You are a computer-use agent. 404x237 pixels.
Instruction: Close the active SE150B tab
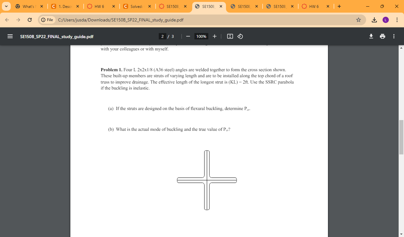coord(221,6)
